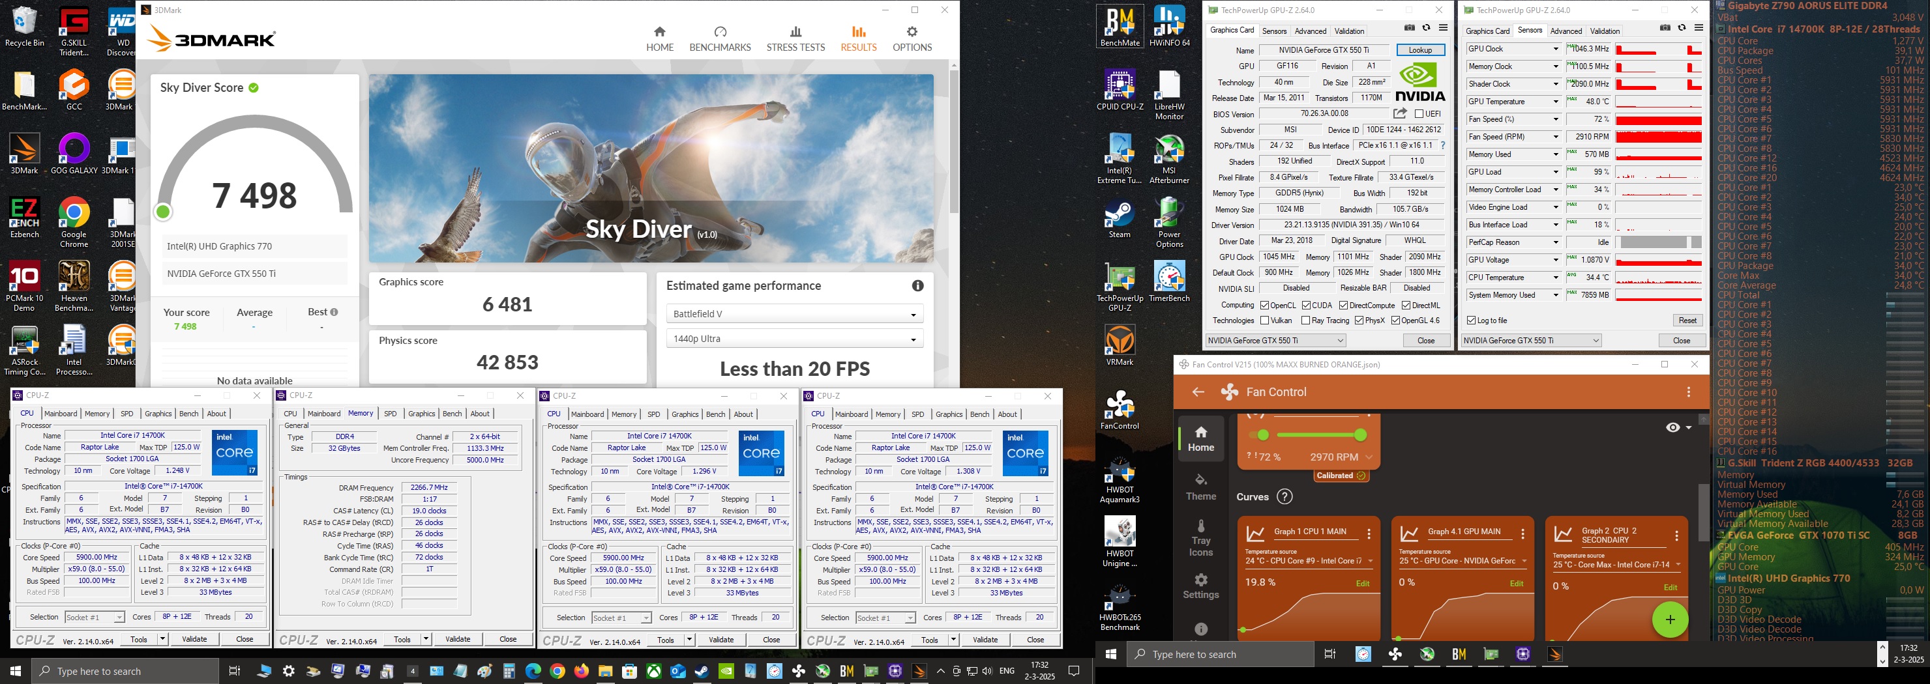Screen dimensions: 1930x684
Task: Go to STRESS TESTS in 3DMark
Action: pos(795,39)
